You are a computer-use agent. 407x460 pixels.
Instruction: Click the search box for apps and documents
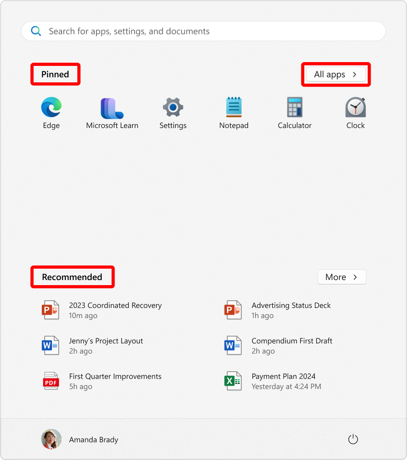click(x=203, y=31)
